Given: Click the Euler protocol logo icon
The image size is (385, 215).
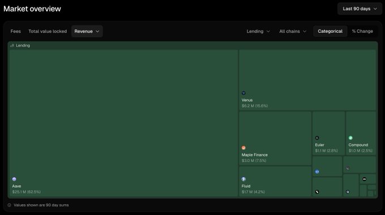Looking at the screenshot, I should [317, 138].
